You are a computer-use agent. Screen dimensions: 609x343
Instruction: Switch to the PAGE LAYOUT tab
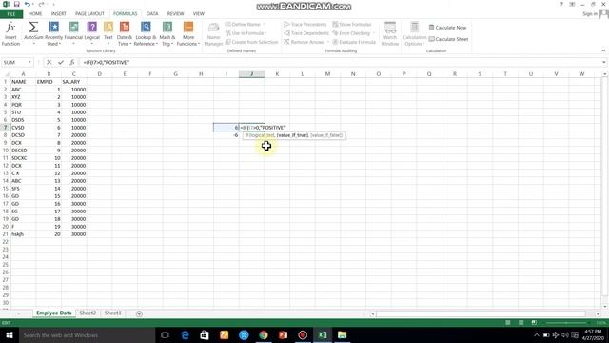[89, 14]
